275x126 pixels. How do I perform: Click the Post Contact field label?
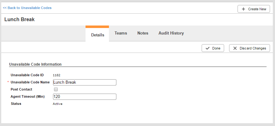pyautogui.click(x=21, y=89)
